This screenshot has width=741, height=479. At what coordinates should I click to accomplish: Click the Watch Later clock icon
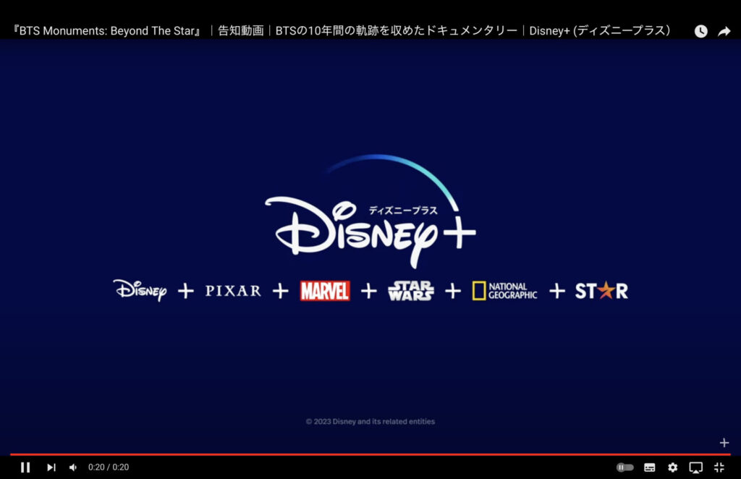pyautogui.click(x=700, y=31)
